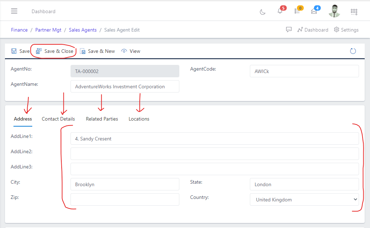
Task: Open notifications via the bell icon
Action: (x=280, y=12)
